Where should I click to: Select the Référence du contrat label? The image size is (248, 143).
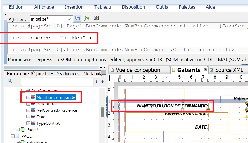click(186, 113)
